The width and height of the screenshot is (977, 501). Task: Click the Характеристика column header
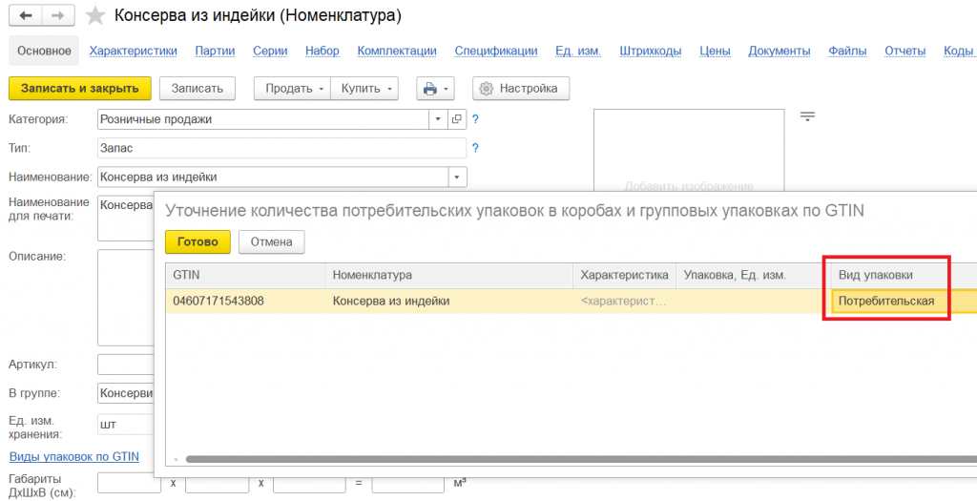(x=624, y=276)
